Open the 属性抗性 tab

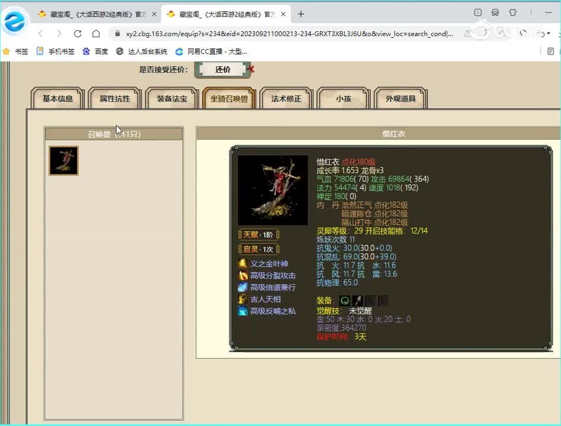[x=115, y=98]
